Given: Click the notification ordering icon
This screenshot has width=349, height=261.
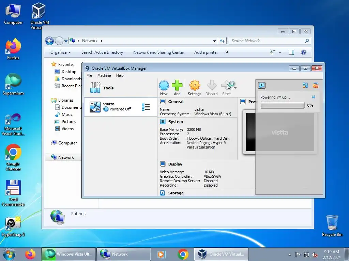Looking at the screenshot, I should tap(305, 85).
